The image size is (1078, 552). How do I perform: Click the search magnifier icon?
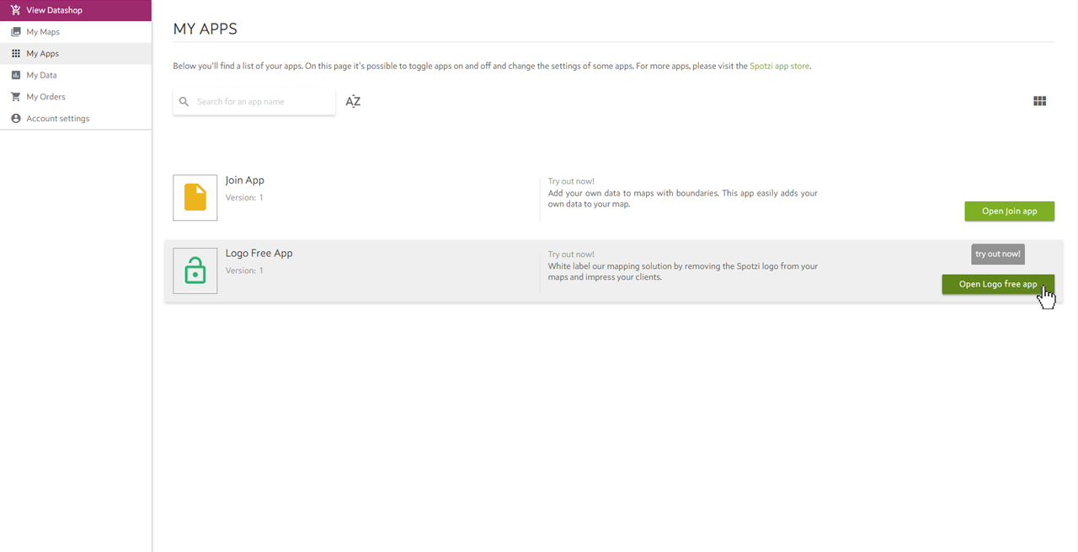click(x=184, y=102)
